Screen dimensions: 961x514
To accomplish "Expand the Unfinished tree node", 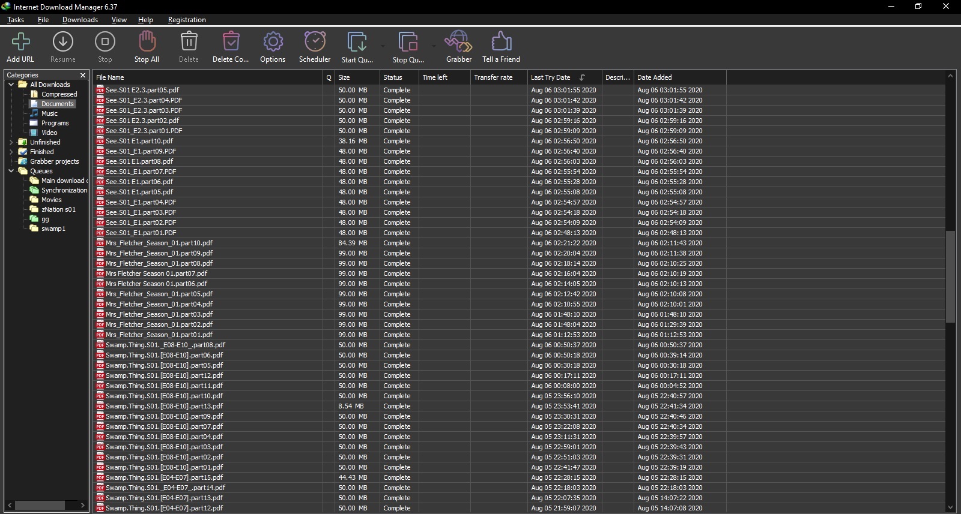I will 11,142.
